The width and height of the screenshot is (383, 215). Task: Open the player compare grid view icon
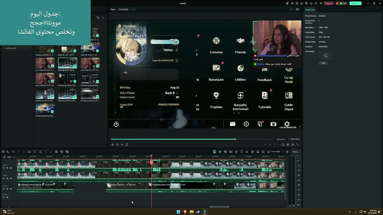pos(291,9)
